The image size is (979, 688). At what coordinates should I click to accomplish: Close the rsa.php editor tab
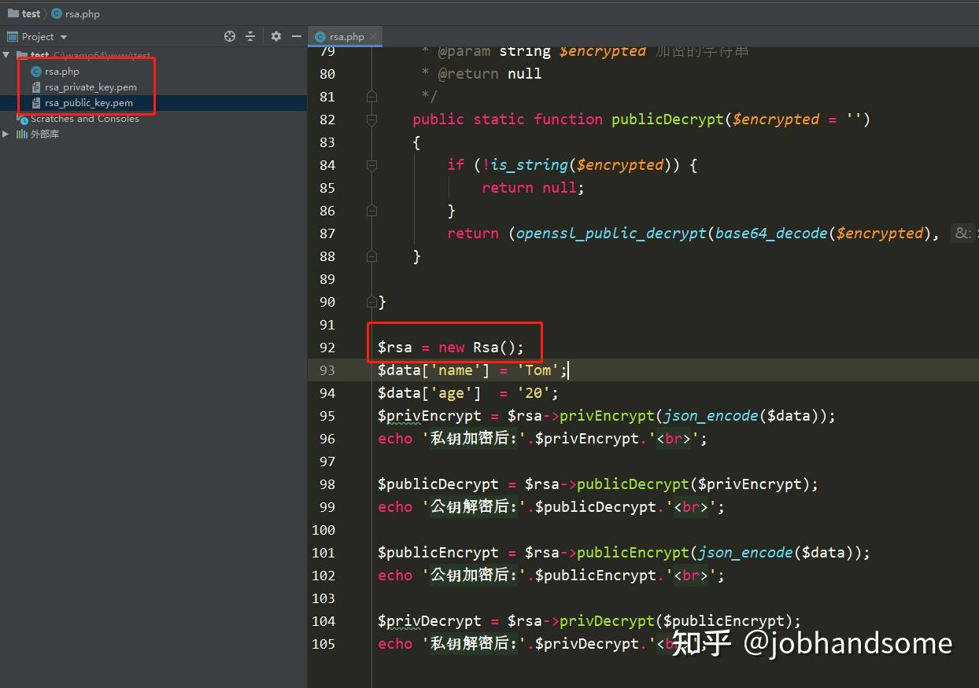point(374,35)
